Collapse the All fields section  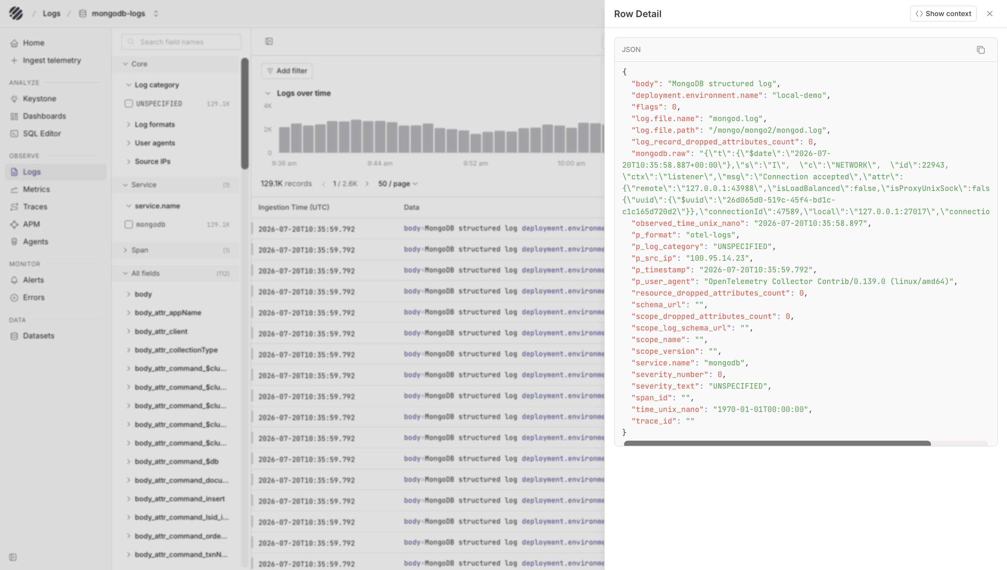coord(125,273)
